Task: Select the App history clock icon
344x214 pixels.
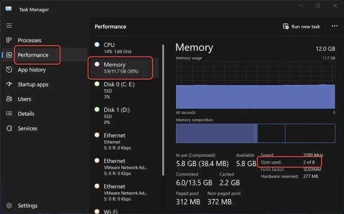Action: pos(9,69)
